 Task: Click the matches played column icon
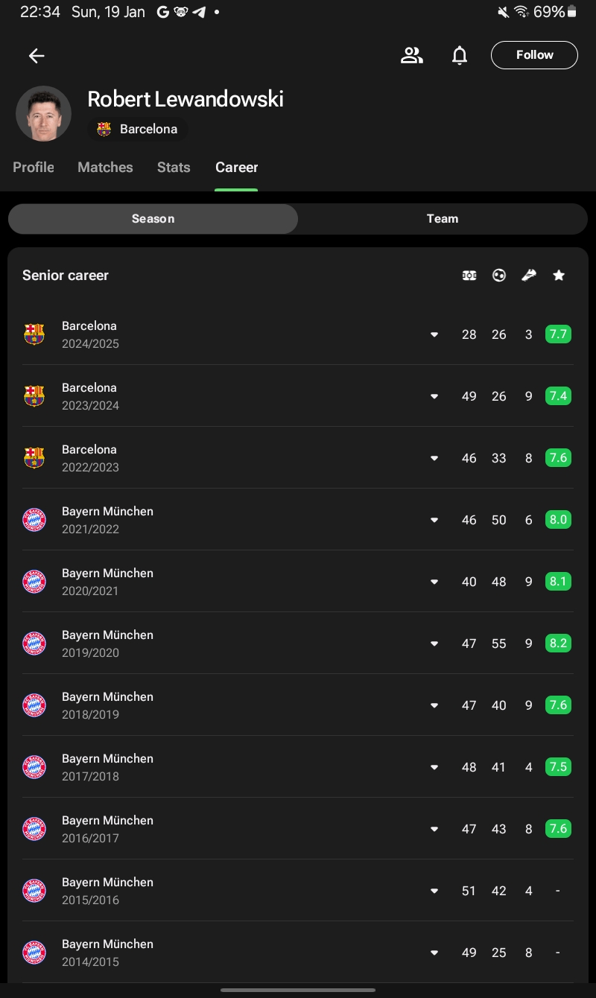[x=469, y=276]
